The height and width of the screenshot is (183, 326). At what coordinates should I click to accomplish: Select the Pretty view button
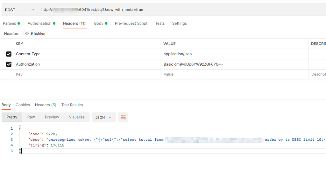pos(12,117)
